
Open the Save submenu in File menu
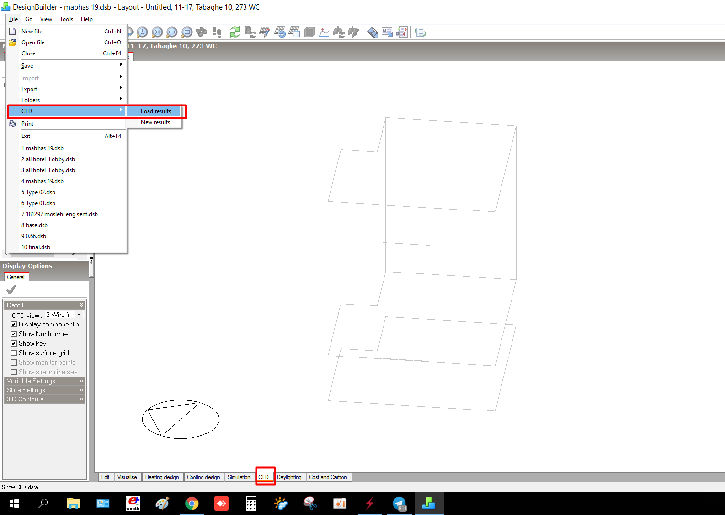[x=67, y=66]
